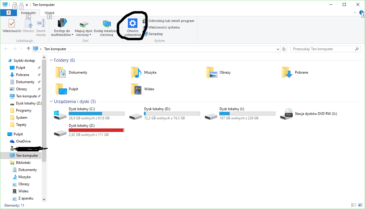The width and height of the screenshot is (365, 209).
Task: Open the recent locations dropdown beside forward arrow
Action: pyautogui.click(x=21, y=49)
